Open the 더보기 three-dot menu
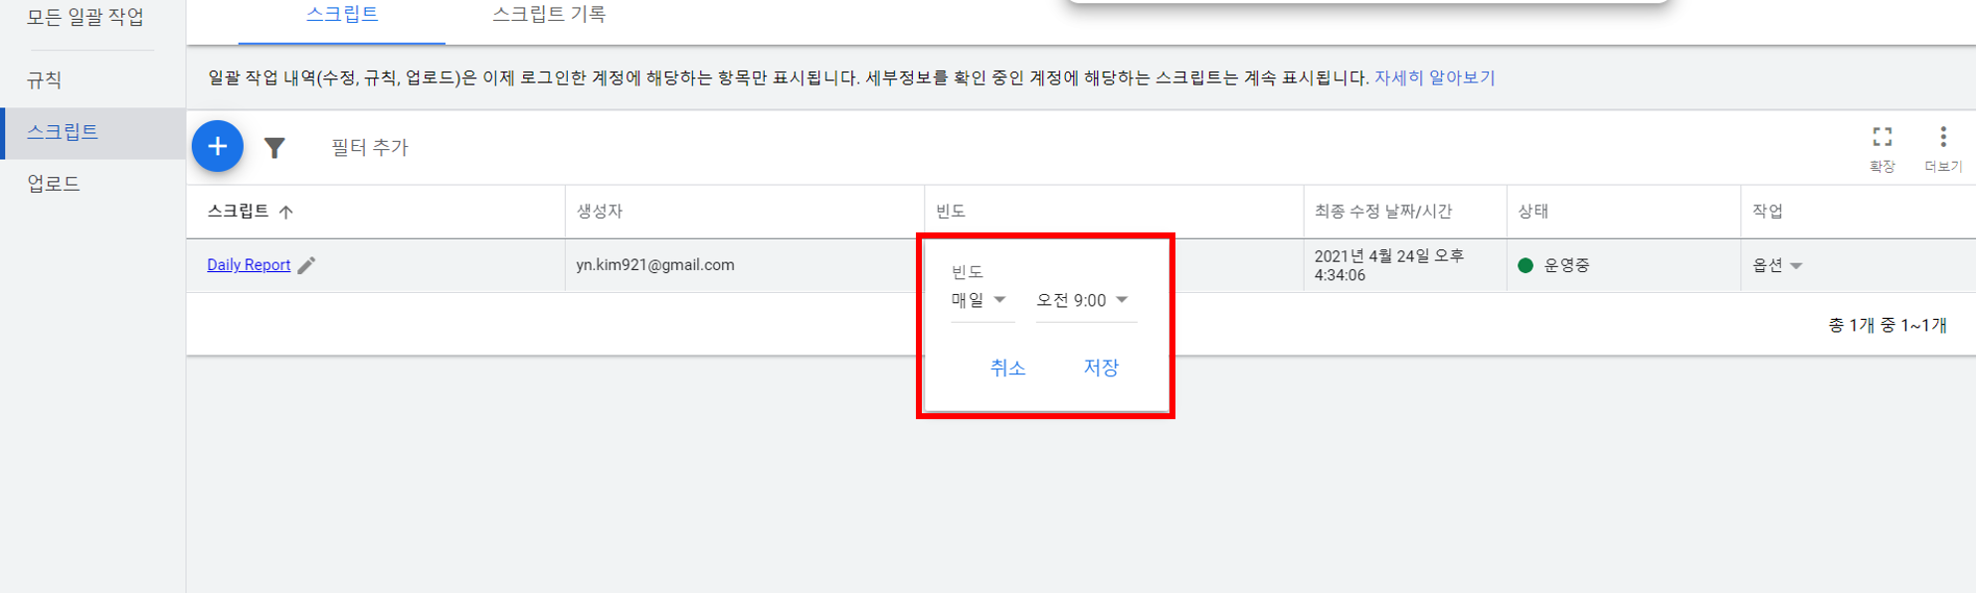The width and height of the screenshot is (1976, 593). click(1942, 147)
